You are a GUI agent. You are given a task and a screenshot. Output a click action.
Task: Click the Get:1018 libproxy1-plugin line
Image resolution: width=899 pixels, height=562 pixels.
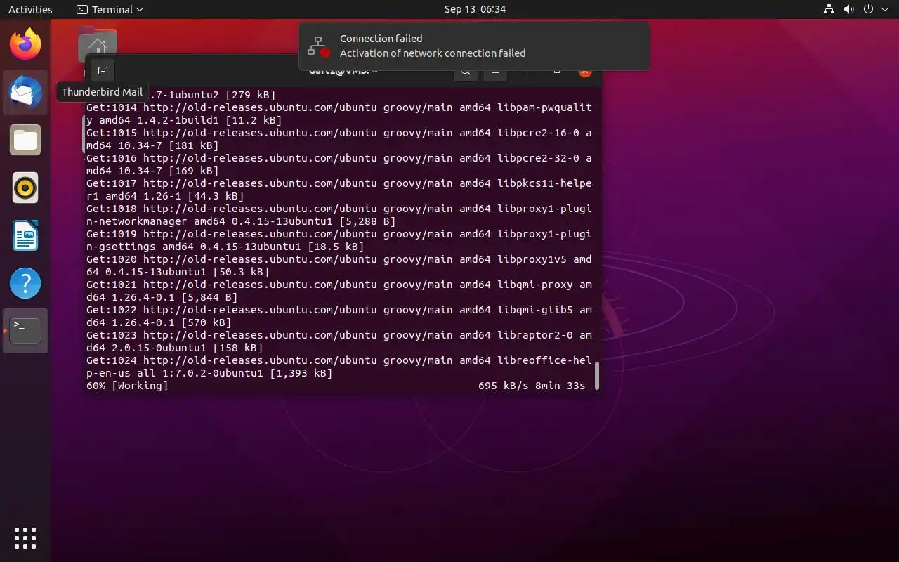[339, 215]
